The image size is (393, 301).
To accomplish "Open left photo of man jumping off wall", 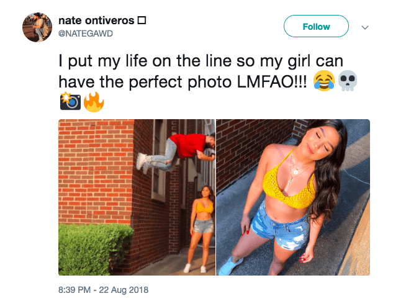I will 137,197.
